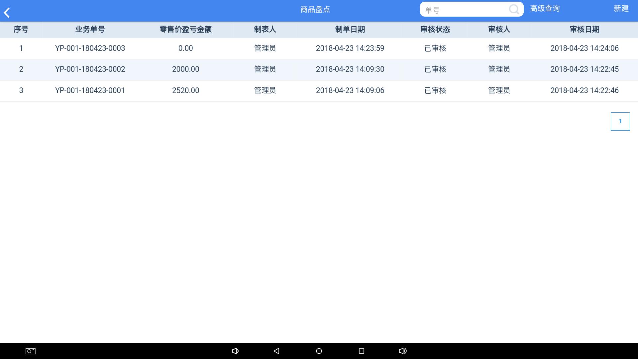
Task: Select page number 1
Action: (x=620, y=121)
